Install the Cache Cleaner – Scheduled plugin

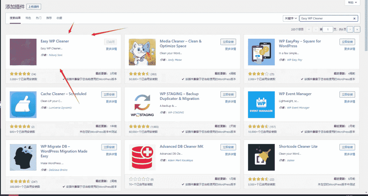click(109, 94)
